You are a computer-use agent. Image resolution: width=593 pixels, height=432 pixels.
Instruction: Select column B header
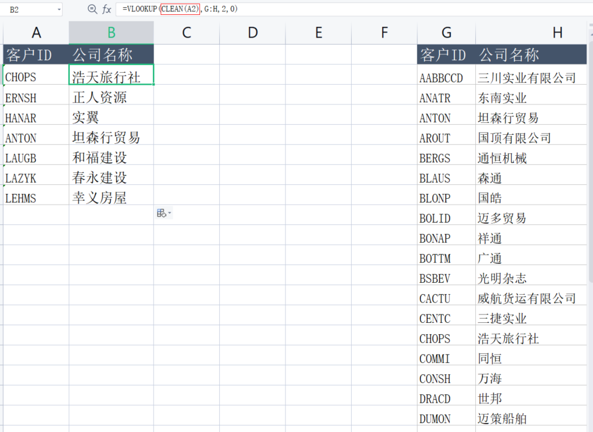(x=111, y=33)
